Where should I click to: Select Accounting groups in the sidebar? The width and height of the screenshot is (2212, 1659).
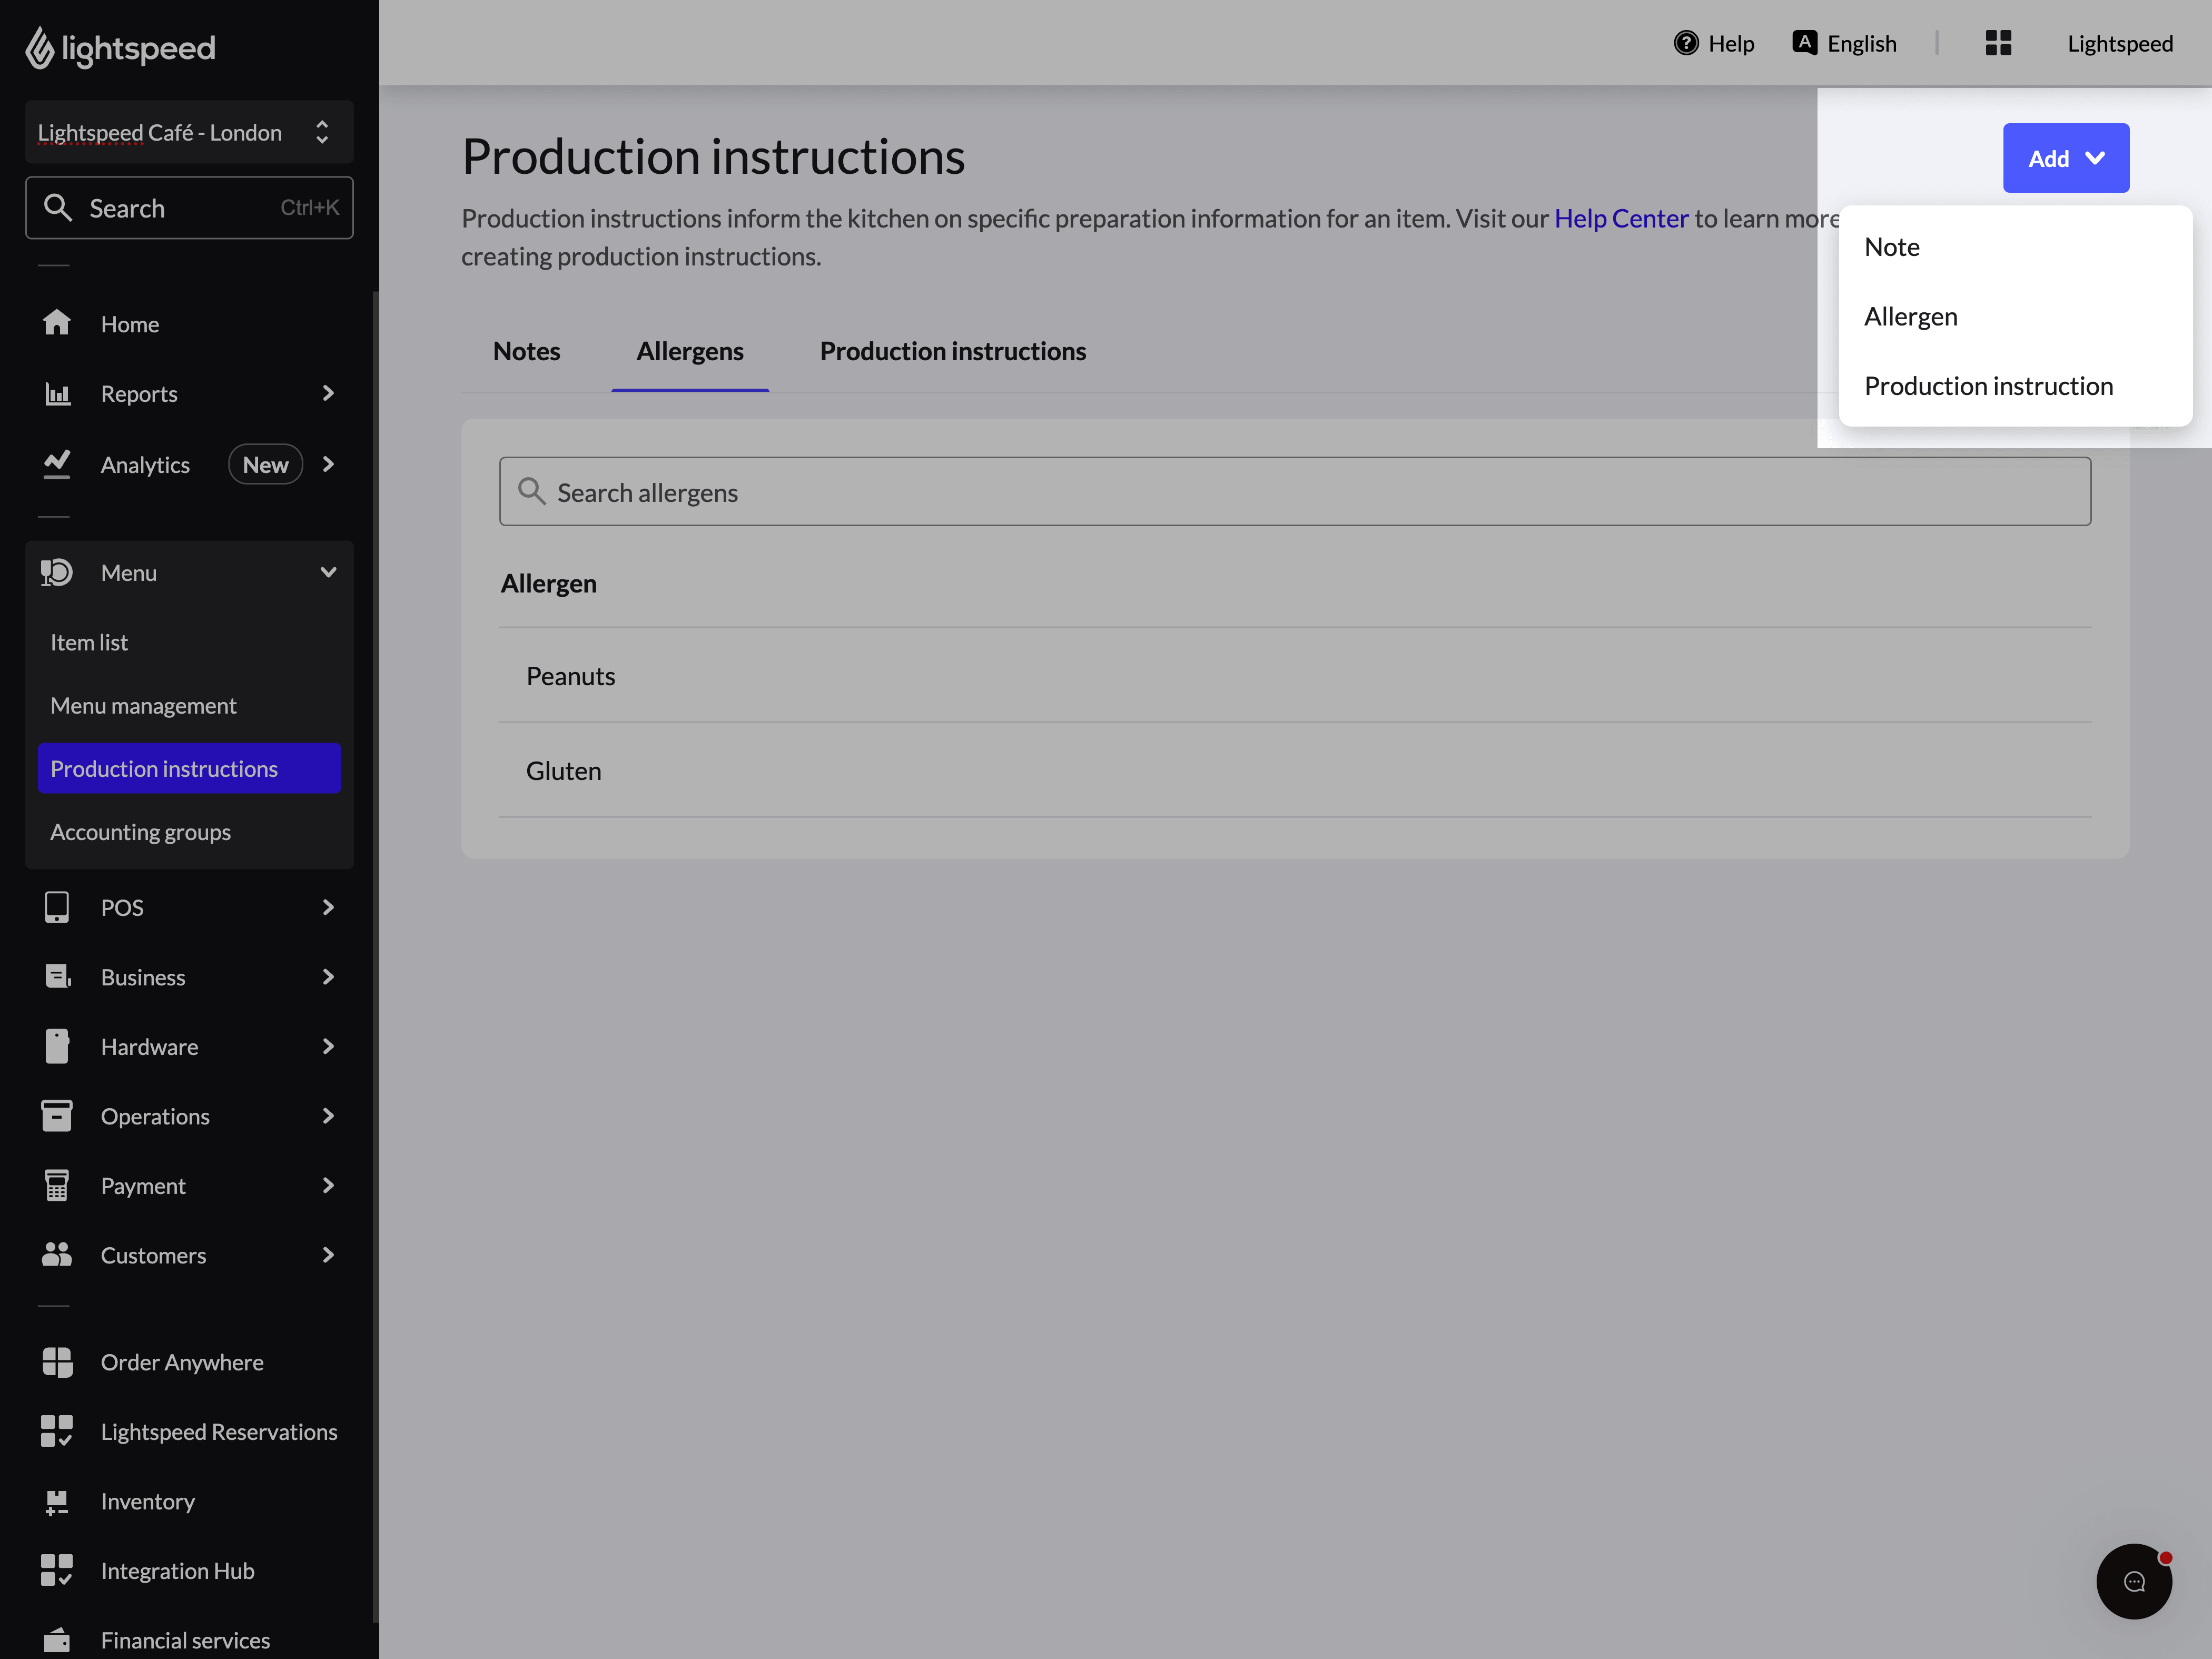(x=140, y=831)
